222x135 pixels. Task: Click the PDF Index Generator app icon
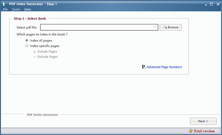[4, 4]
